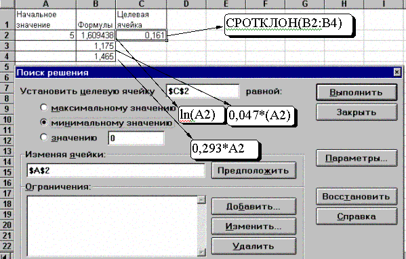
Task: Click the Предположить button
Action: pos(253,170)
